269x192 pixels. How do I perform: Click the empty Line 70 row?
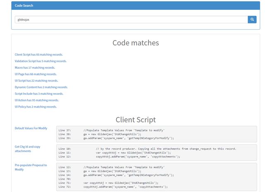coord(65,179)
